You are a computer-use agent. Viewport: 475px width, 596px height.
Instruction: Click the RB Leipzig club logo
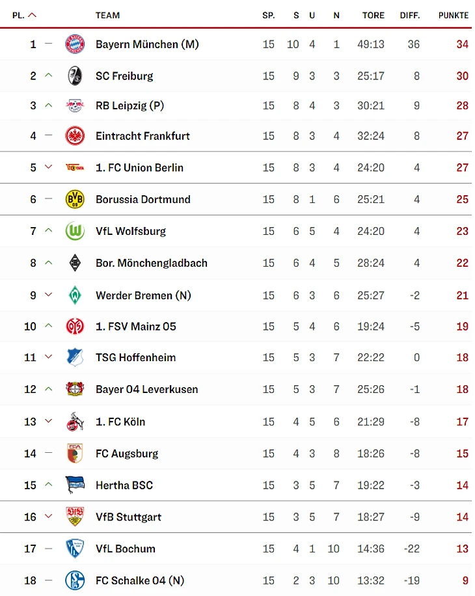[x=75, y=105]
